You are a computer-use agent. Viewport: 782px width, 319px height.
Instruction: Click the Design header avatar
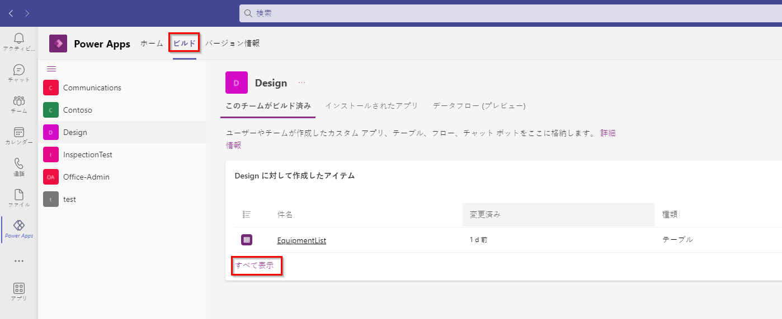pos(237,83)
